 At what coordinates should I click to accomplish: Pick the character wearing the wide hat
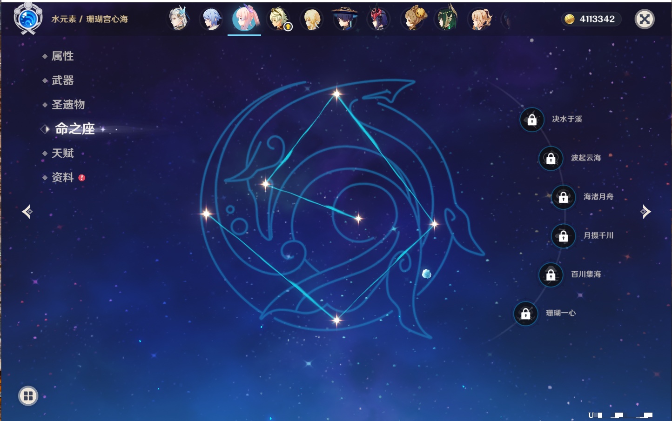coord(345,19)
